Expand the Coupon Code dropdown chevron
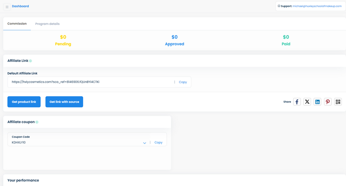Screen dimensions: 346x186 145,143
